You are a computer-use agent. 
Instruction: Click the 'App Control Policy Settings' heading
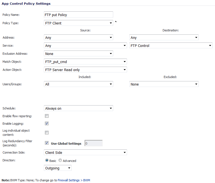click(x=26, y=4)
